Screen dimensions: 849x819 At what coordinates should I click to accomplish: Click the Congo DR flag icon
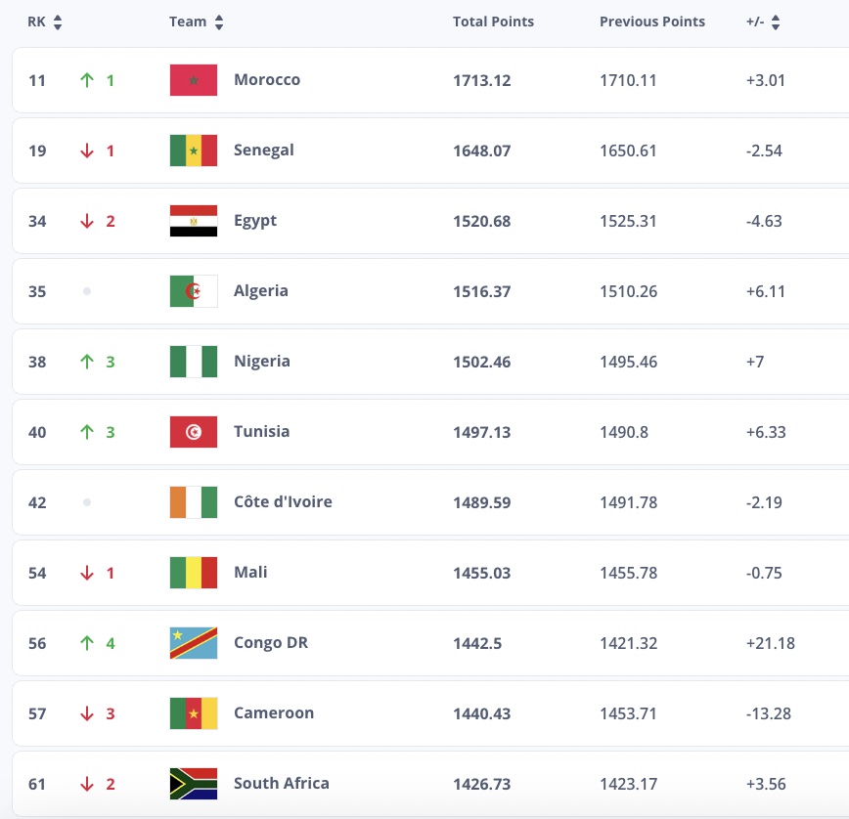(194, 643)
